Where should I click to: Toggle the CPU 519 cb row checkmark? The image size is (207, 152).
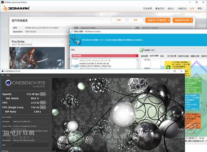tap(48, 103)
